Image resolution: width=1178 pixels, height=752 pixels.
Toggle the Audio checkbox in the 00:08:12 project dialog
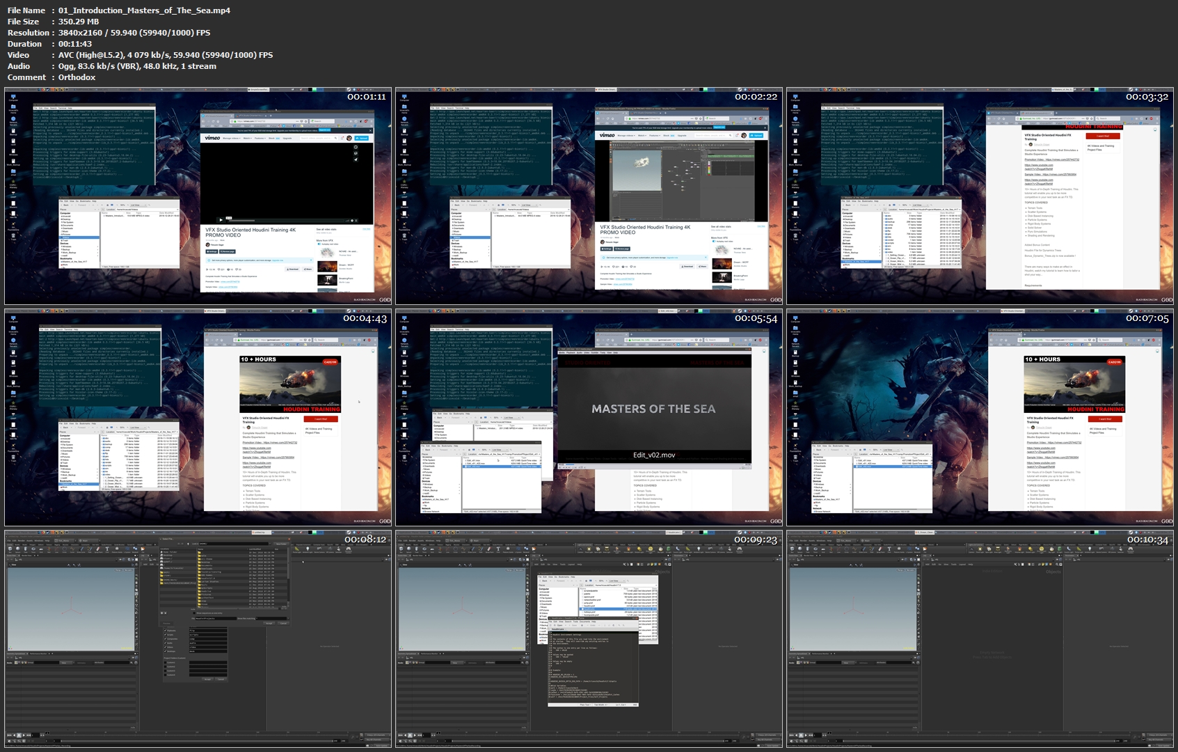(x=165, y=643)
